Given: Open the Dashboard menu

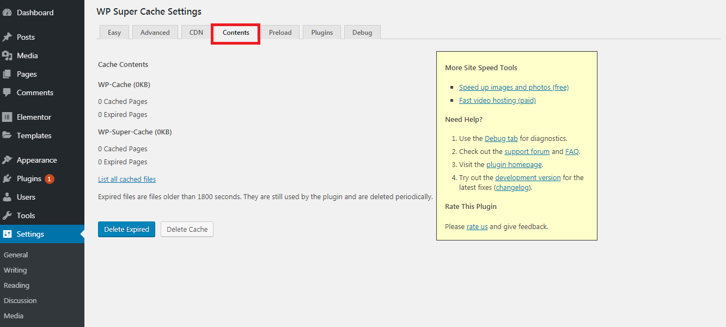Looking at the screenshot, I should coord(42,13).
